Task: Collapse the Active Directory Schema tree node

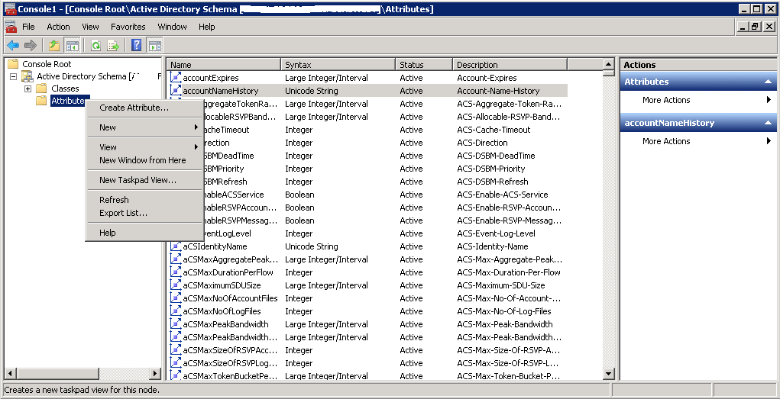Action: [14, 76]
